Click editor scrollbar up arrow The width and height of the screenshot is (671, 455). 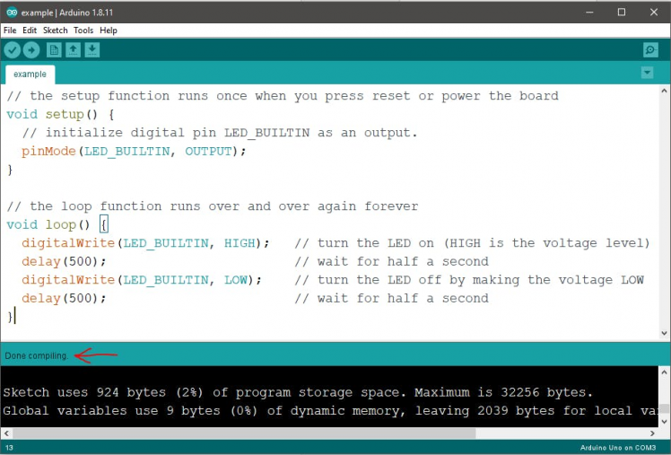[x=664, y=91]
